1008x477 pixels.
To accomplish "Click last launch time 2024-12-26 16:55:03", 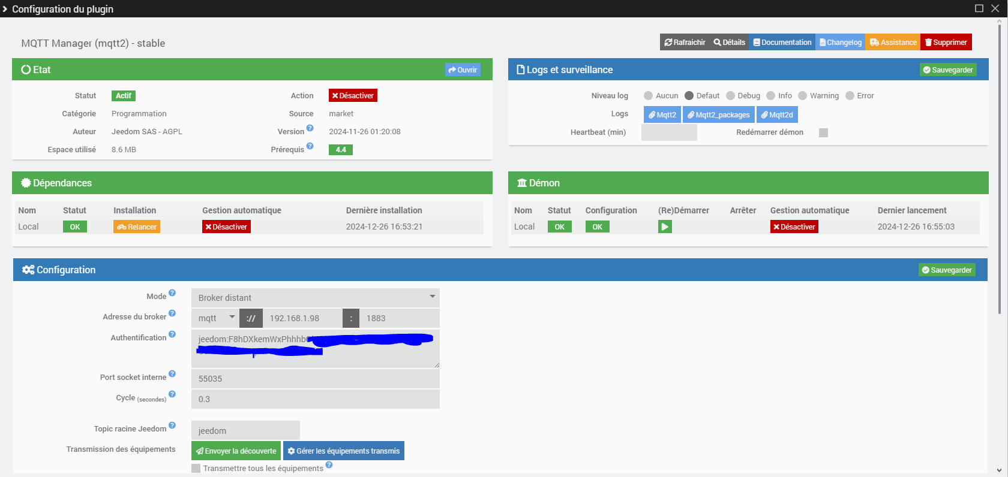I will (916, 227).
